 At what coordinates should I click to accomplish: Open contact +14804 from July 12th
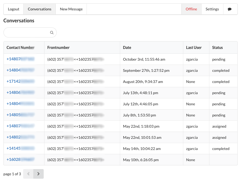(x=20, y=104)
